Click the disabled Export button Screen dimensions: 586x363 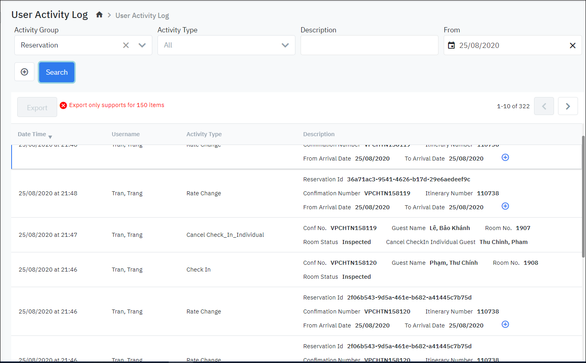[x=37, y=107]
